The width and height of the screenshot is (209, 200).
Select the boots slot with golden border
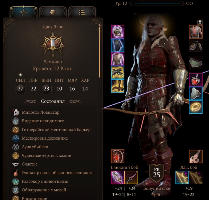pos(118,86)
